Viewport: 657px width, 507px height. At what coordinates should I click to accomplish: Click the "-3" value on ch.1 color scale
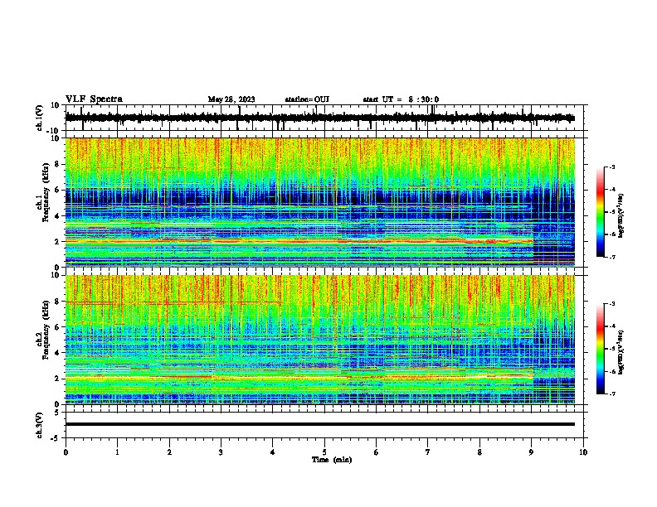click(x=611, y=167)
